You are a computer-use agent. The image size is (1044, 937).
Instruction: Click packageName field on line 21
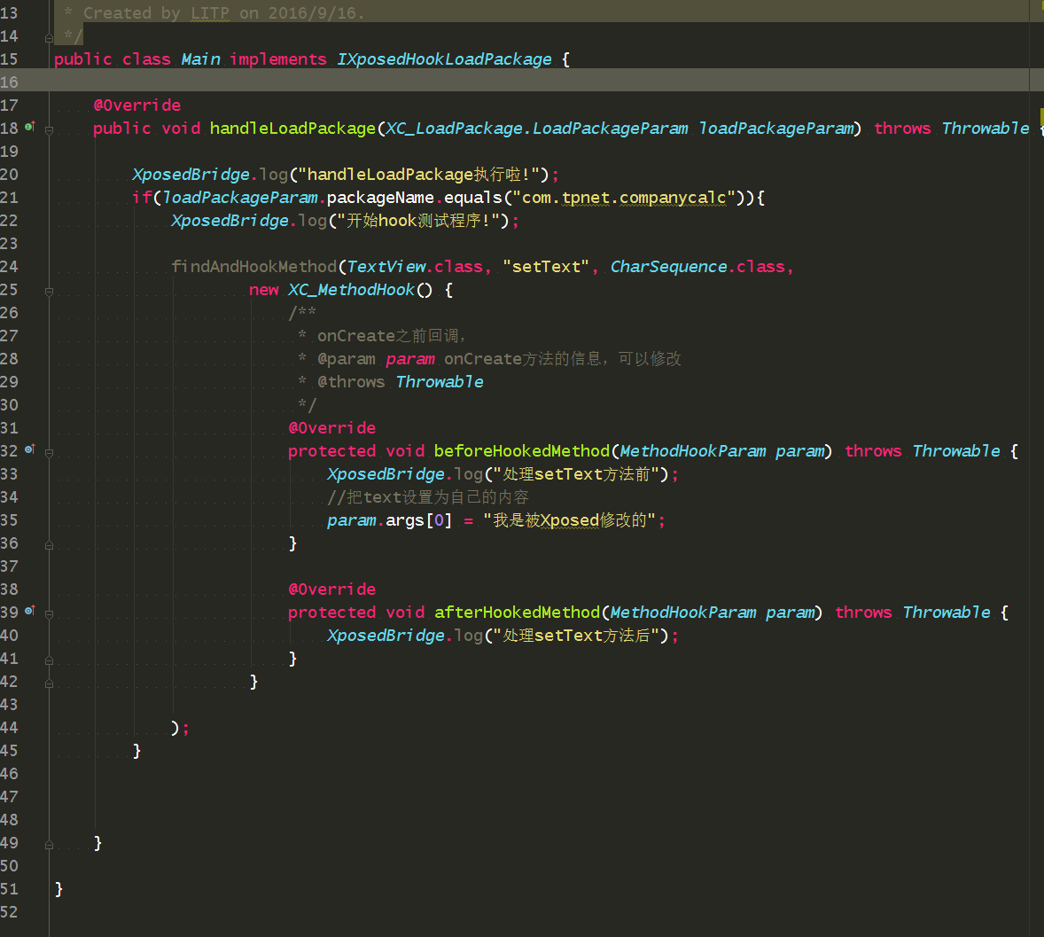point(380,198)
